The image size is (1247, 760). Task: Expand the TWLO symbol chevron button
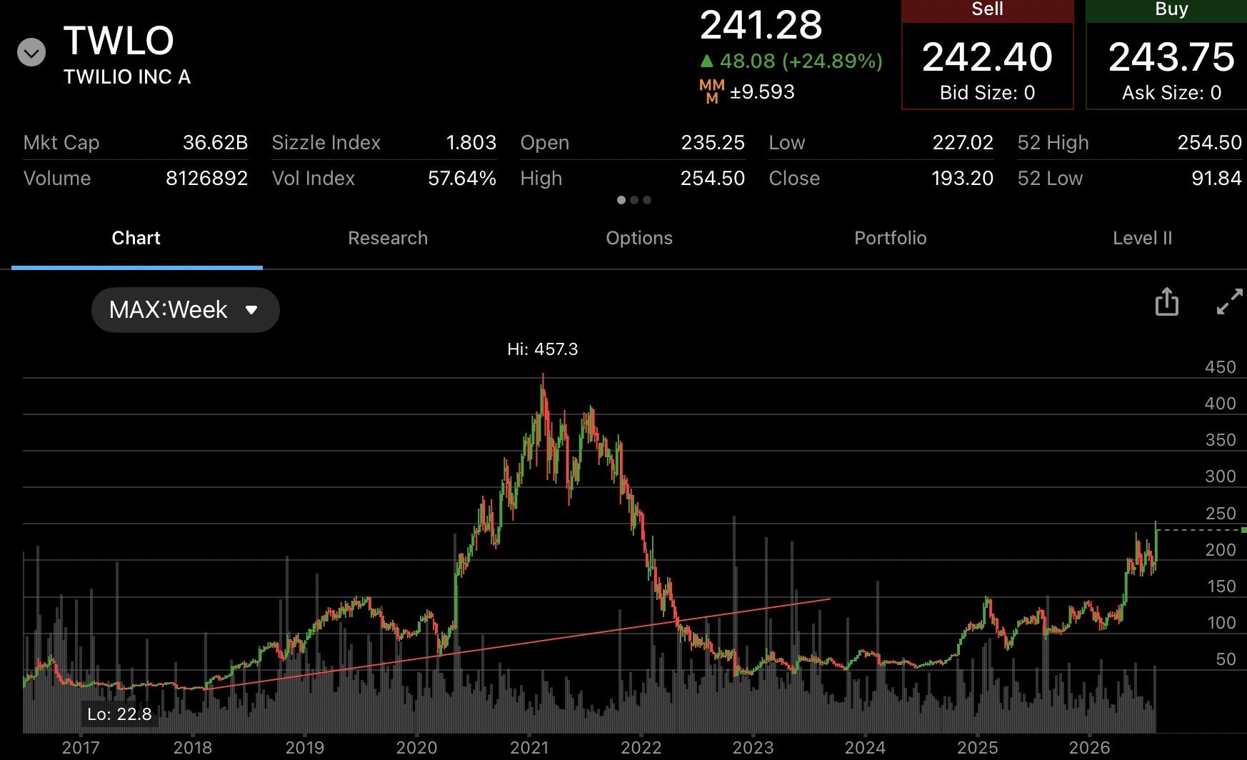[x=31, y=52]
